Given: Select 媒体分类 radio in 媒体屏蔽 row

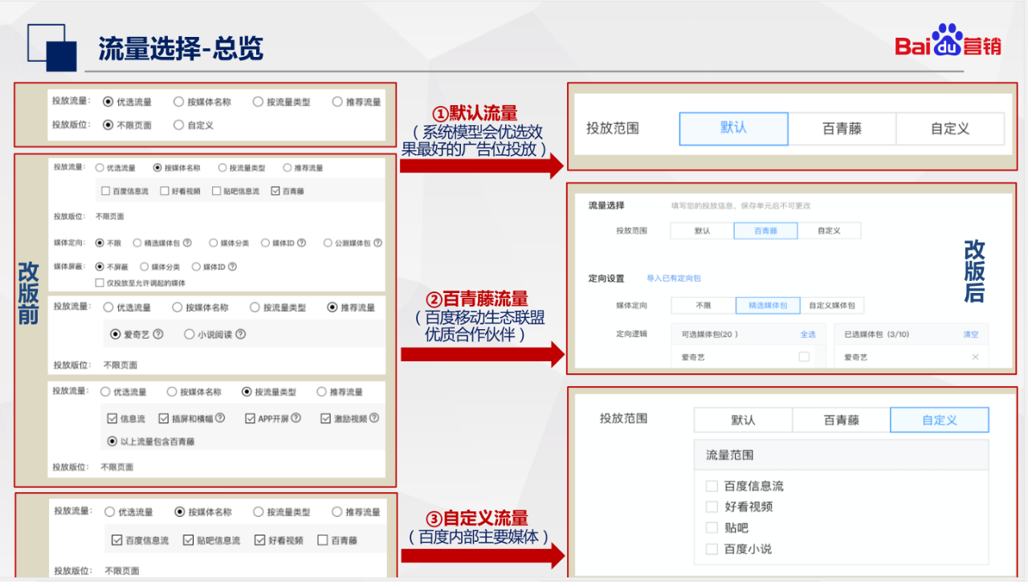Looking at the screenshot, I should [x=145, y=267].
